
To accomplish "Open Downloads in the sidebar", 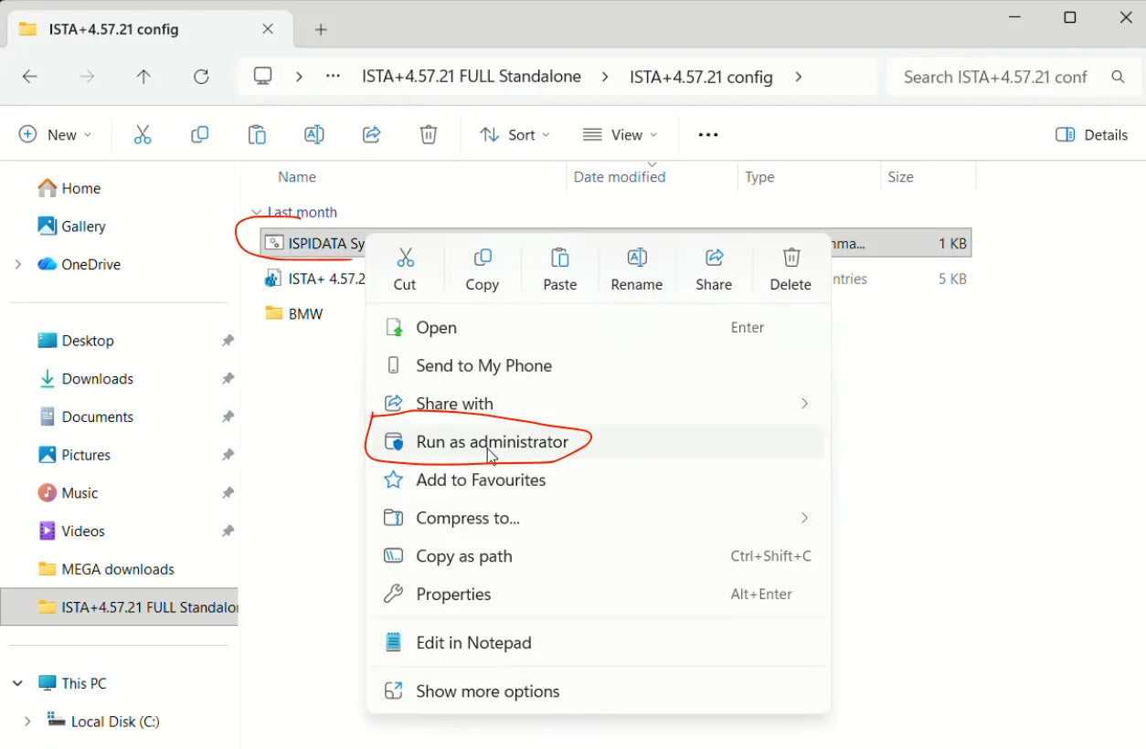I will (86, 378).
